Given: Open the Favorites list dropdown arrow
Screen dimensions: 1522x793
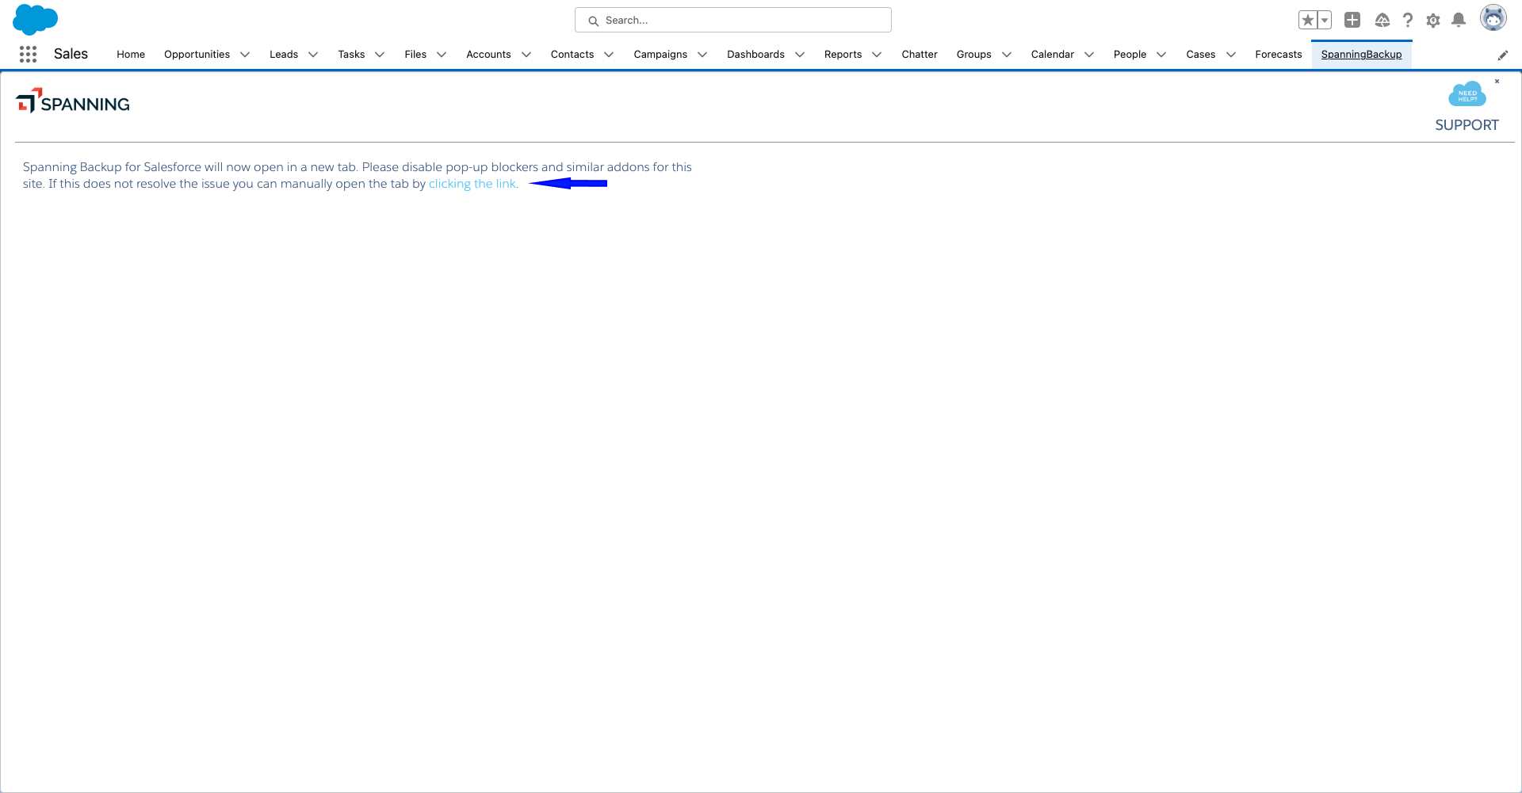Looking at the screenshot, I should 1325,20.
